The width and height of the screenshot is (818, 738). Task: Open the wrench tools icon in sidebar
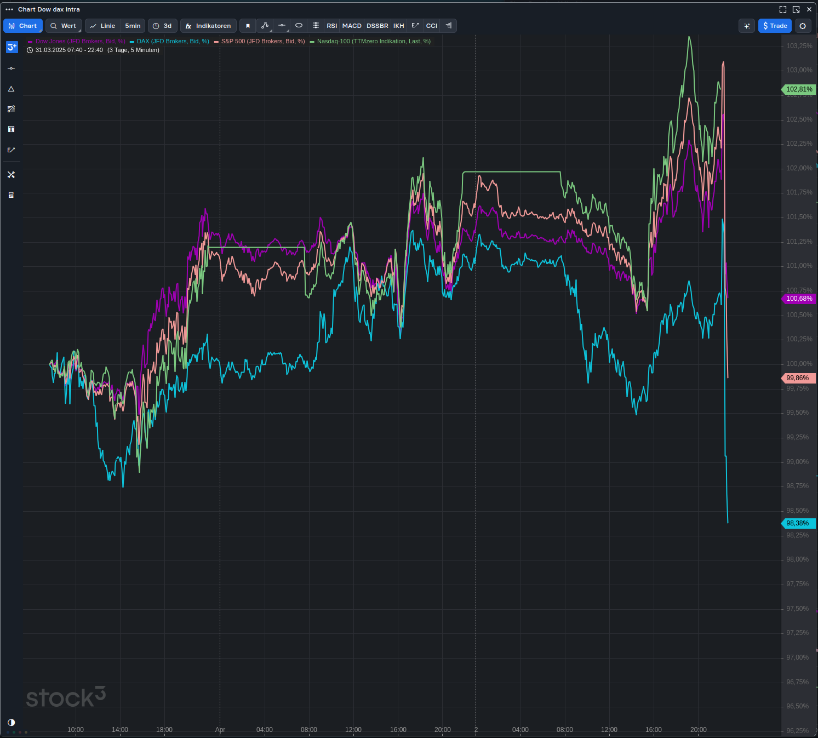pyautogui.click(x=11, y=174)
